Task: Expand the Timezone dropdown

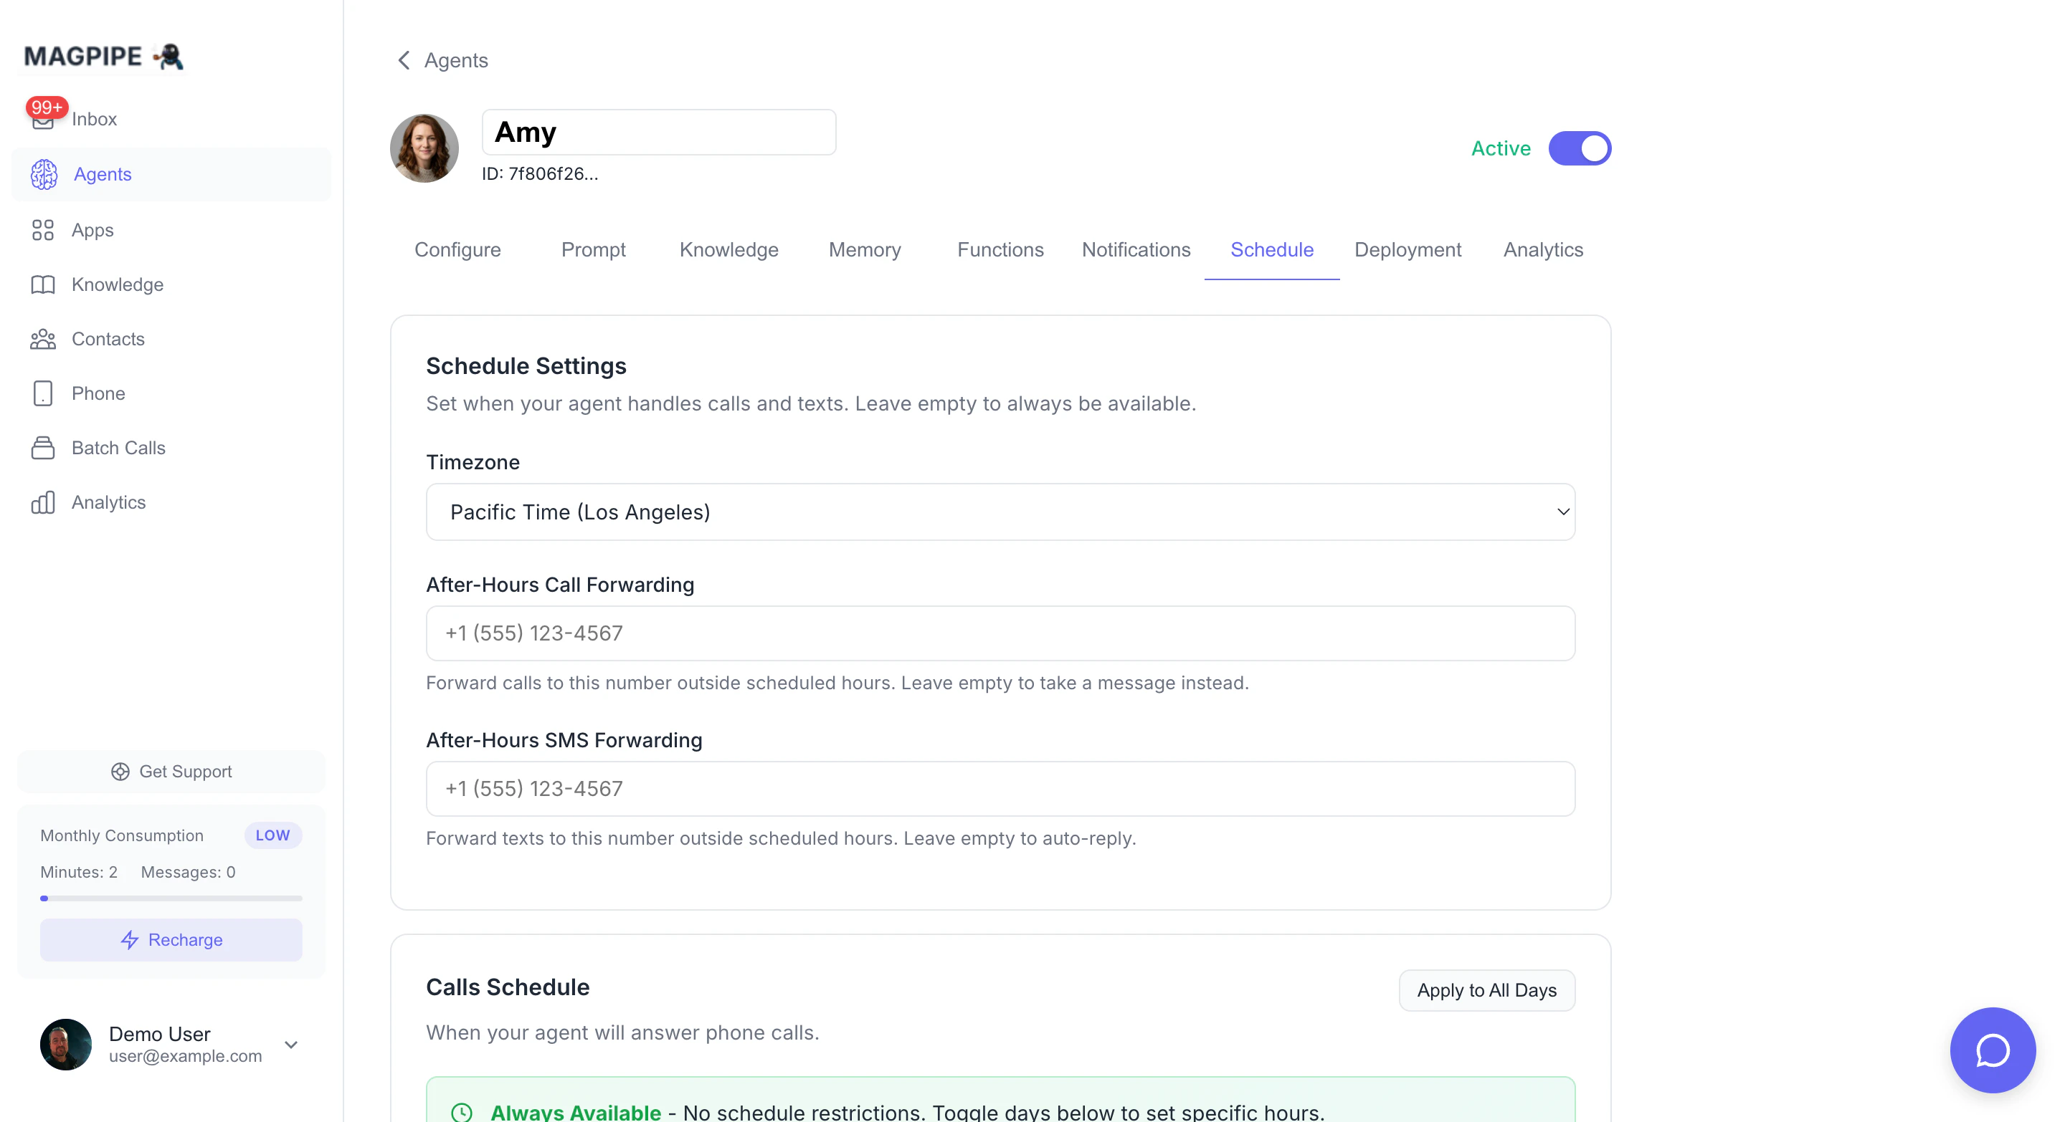Action: (x=1000, y=512)
